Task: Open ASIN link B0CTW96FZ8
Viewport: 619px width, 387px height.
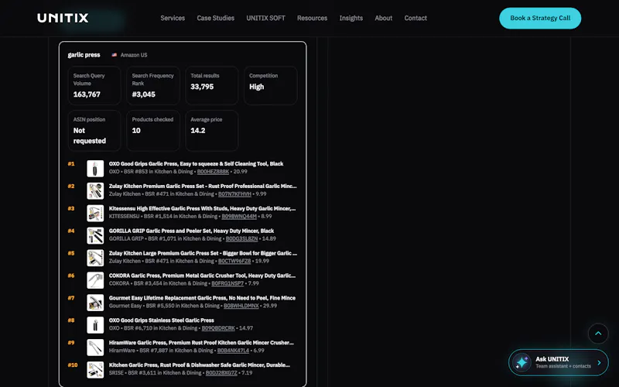Action: click(234, 262)
